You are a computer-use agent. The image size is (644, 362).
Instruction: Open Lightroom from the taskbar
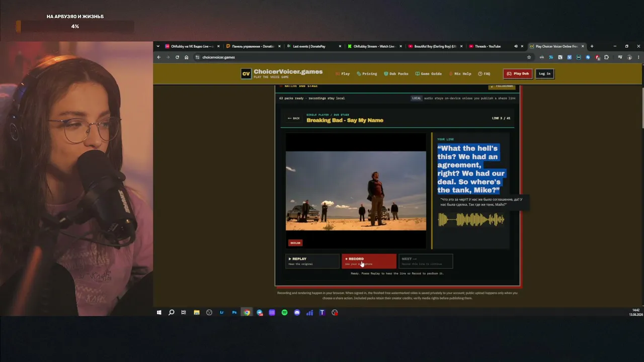[x=222, y=313]
